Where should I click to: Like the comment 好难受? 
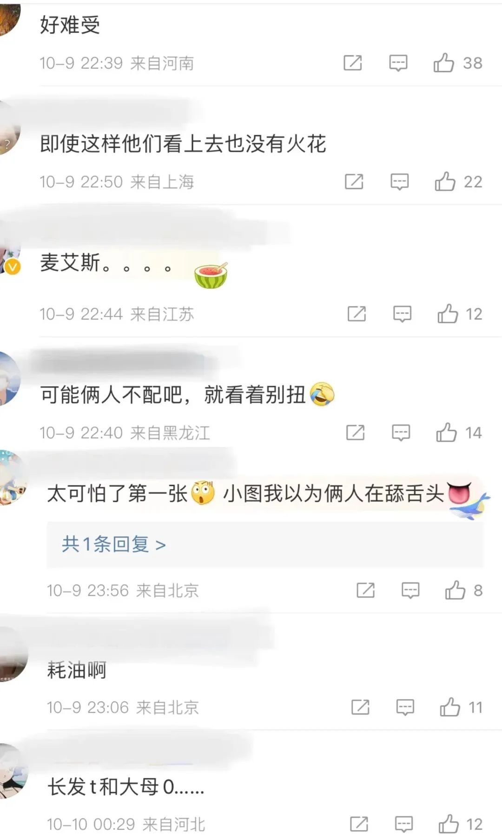[444, 63]
